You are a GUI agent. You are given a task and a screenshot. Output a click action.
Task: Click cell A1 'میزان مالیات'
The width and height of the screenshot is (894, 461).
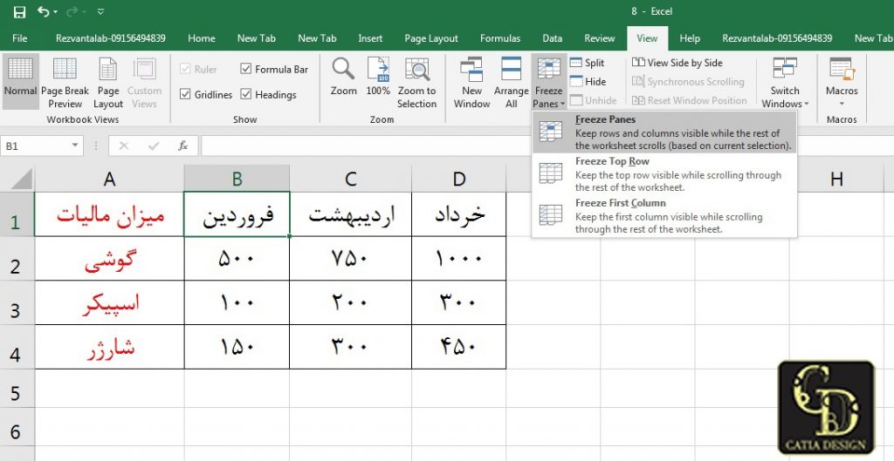click(109, 214)
